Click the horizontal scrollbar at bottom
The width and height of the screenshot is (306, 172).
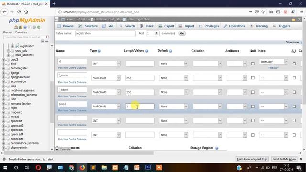pos(78,153)
